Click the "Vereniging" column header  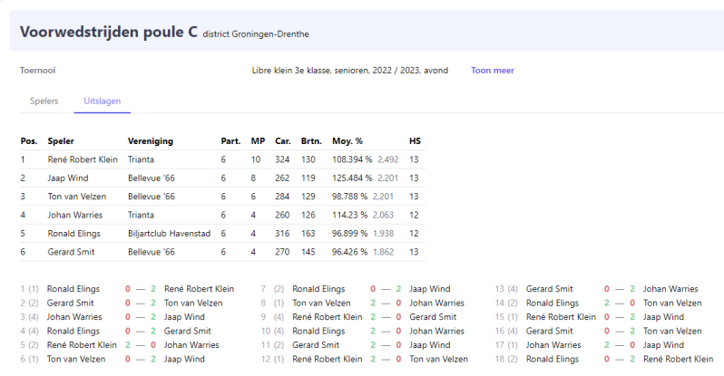[151, 141]
